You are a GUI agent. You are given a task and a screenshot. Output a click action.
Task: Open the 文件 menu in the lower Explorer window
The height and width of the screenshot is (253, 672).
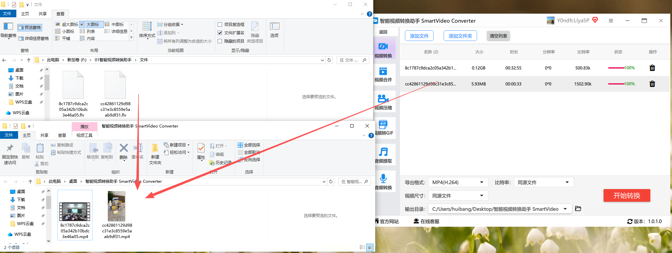click(9, 135)
